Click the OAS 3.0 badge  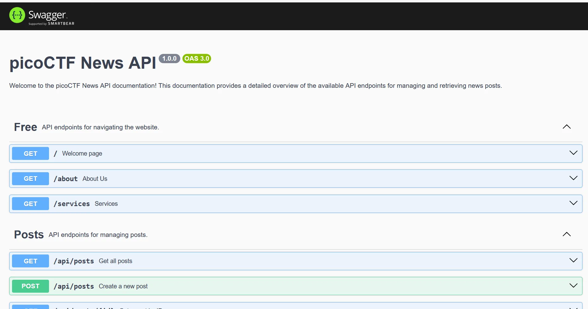pyautogui.click(x=197, y=59)
